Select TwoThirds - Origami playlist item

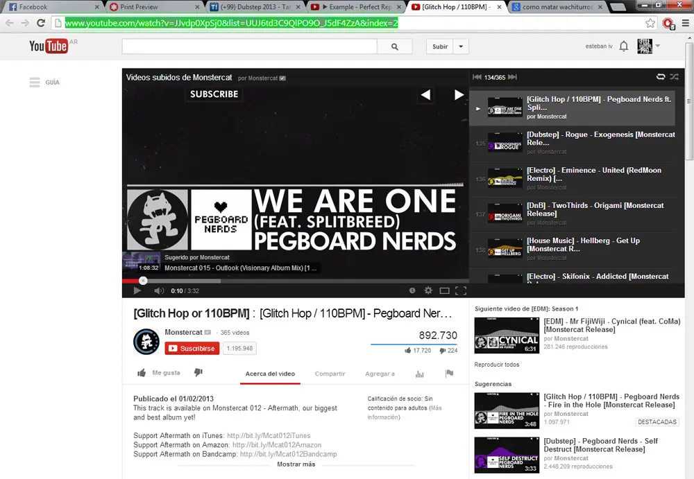573,214
